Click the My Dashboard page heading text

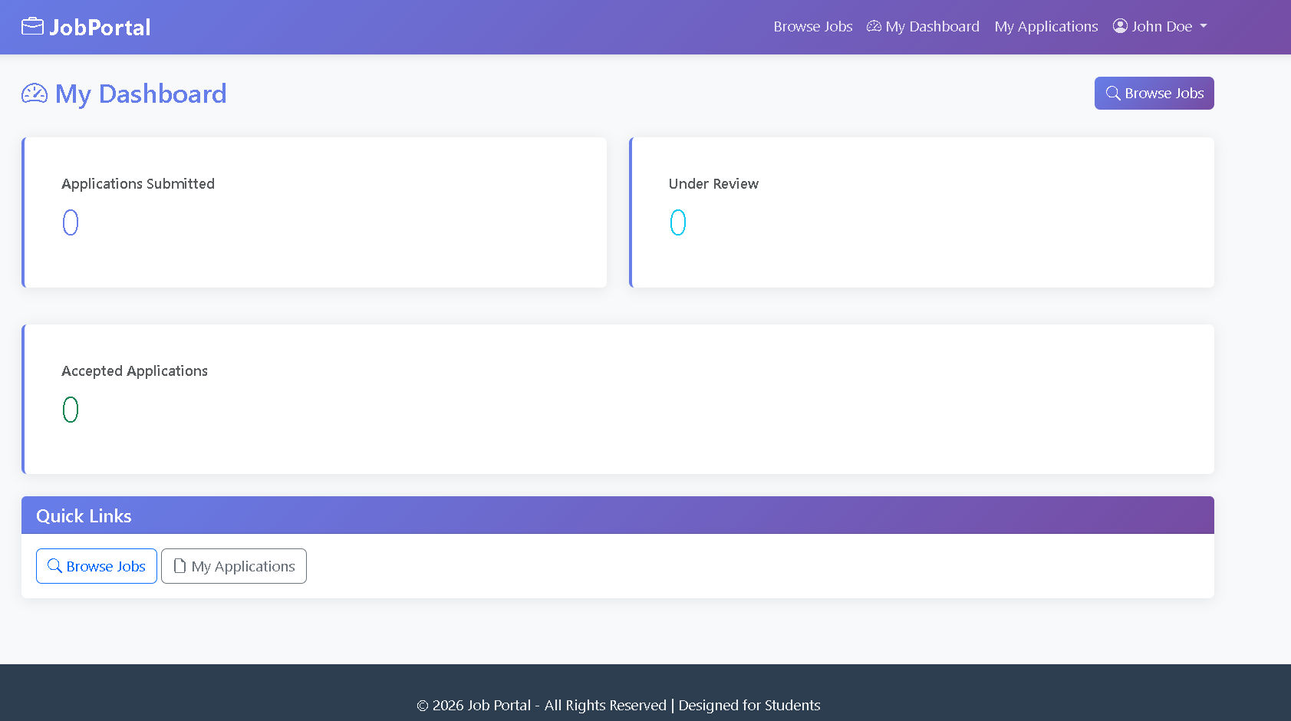point(140,94)
